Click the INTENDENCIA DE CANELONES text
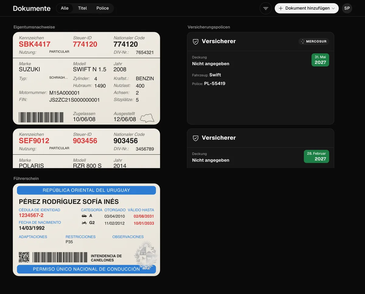 (x=106, y=258)
